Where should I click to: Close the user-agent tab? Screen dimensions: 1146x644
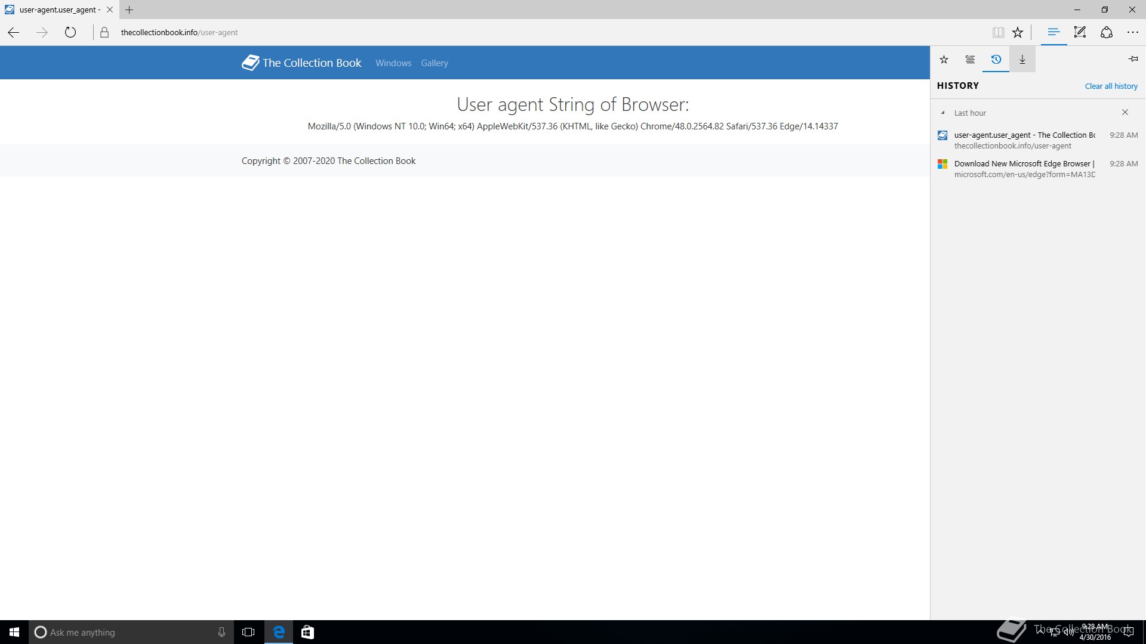coord(110,10)
